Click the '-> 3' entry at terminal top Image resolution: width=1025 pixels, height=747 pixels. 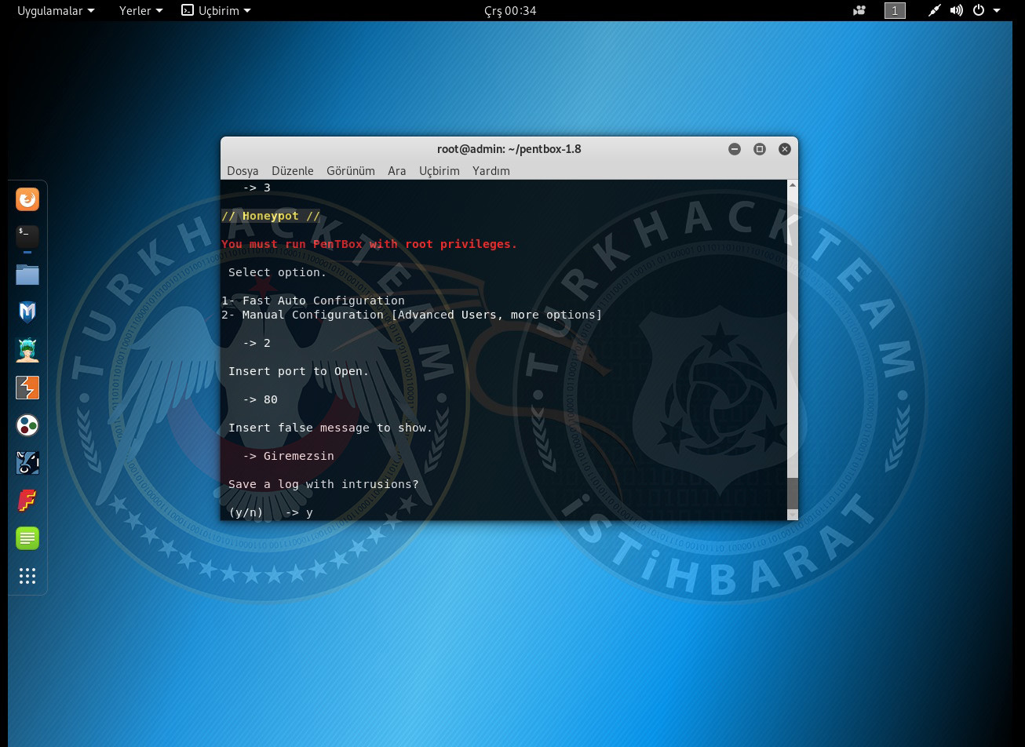click(x=257, y=188)
